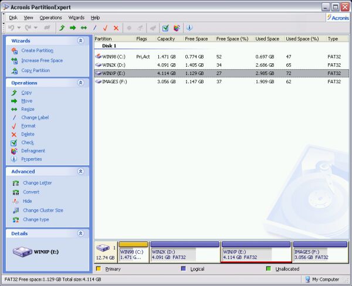This screenshot has height=286, width=352.
Task: Collapse the Wizards panel section
Action: 80,41
